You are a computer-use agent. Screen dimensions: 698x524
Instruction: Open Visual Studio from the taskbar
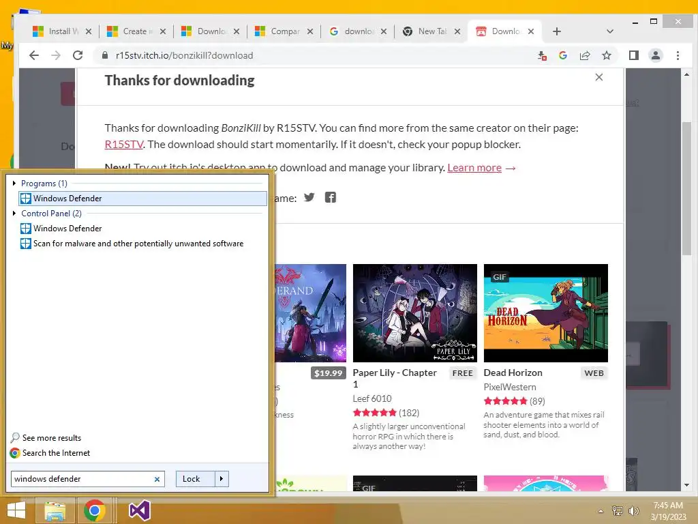[139, 510]
